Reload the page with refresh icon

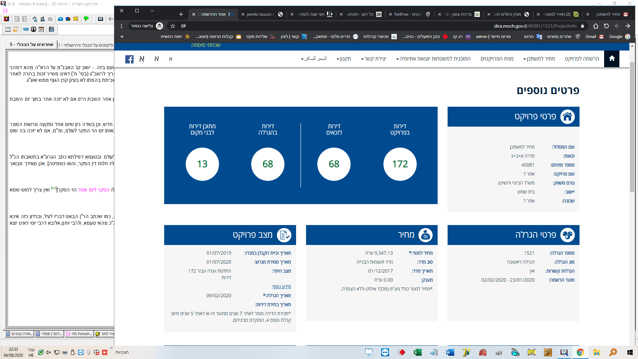(606, 26)
